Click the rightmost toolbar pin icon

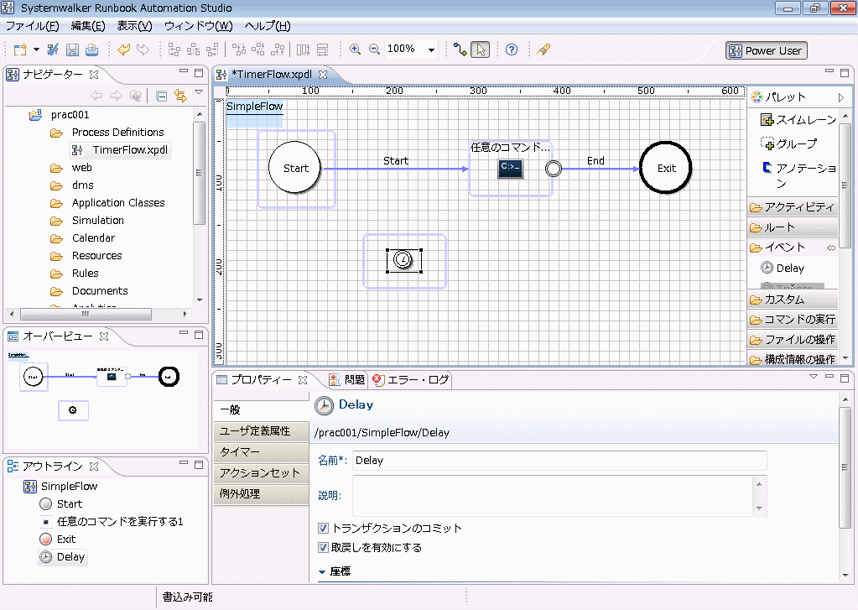543,50
